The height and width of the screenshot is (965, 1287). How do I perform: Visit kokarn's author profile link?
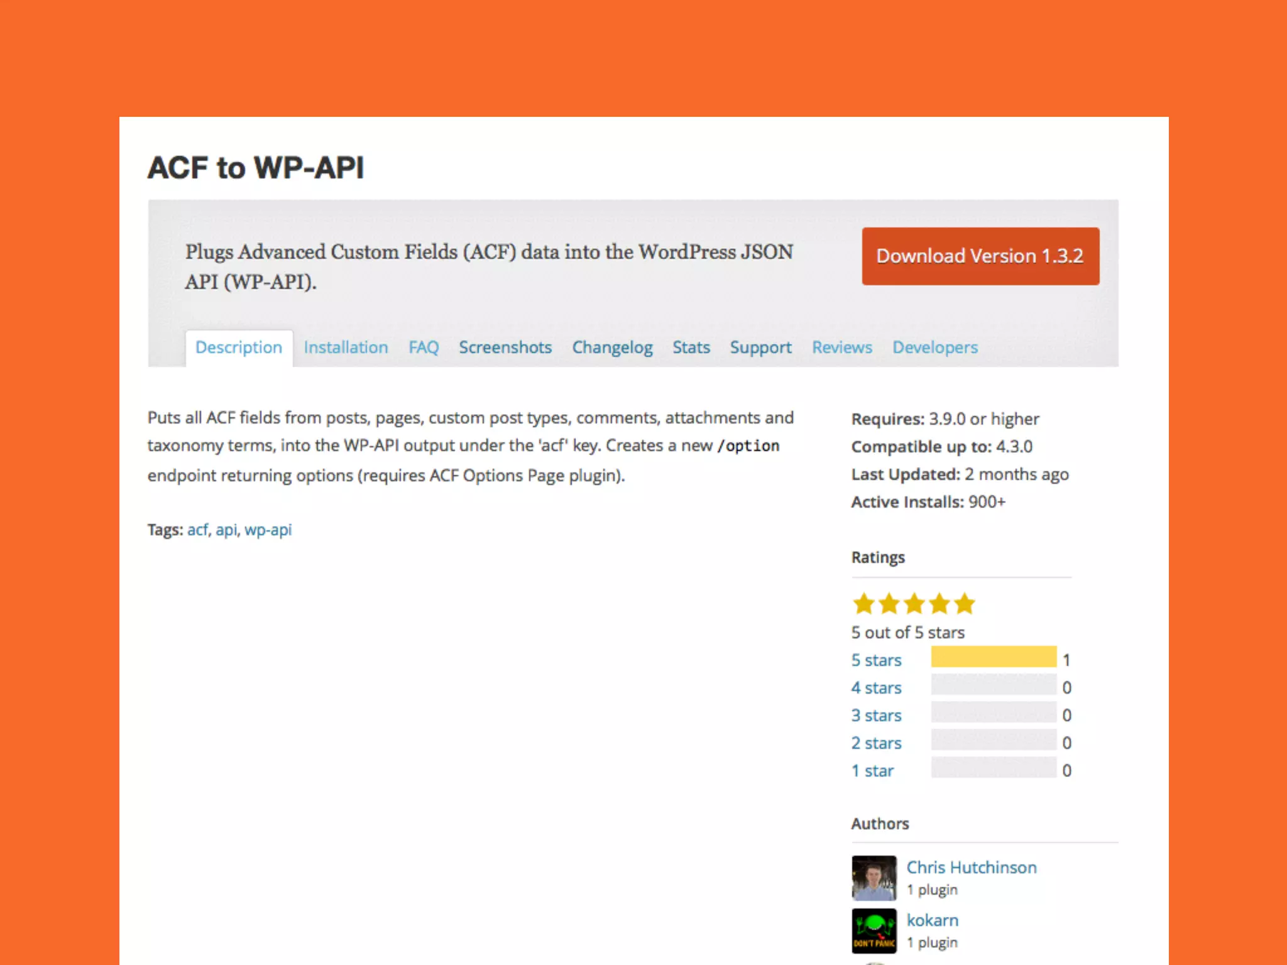tap(932, 920)
